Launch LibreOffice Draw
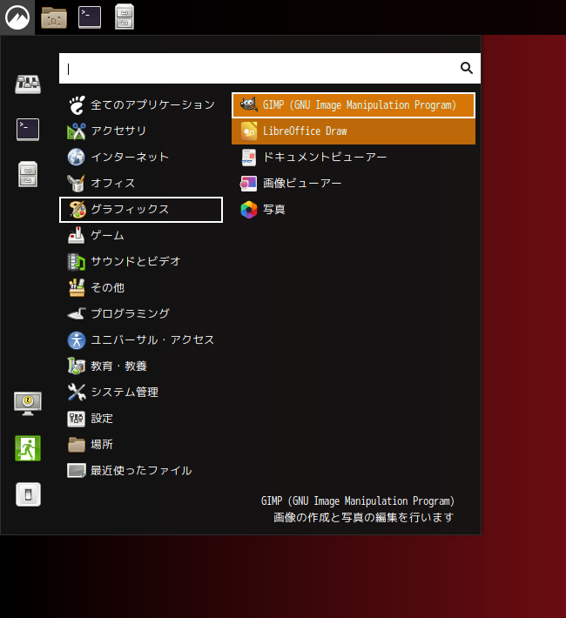The height and width of the screenshot is (618, 566). tap(354, 131)
